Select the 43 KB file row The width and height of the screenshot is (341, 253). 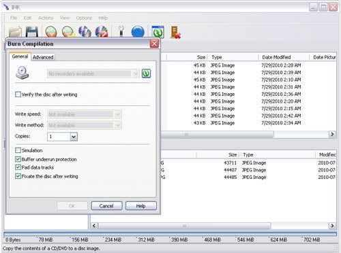(x=248, y=123)
